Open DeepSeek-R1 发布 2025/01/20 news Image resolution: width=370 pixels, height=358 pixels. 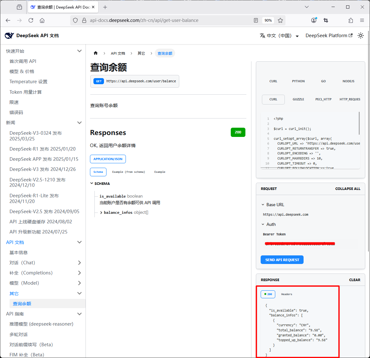tap(43, 149)
